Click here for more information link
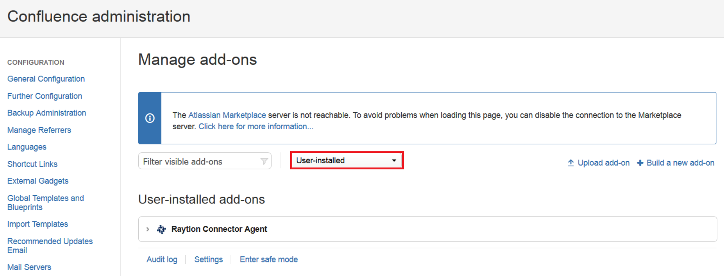724x276 pixels. 256,127
